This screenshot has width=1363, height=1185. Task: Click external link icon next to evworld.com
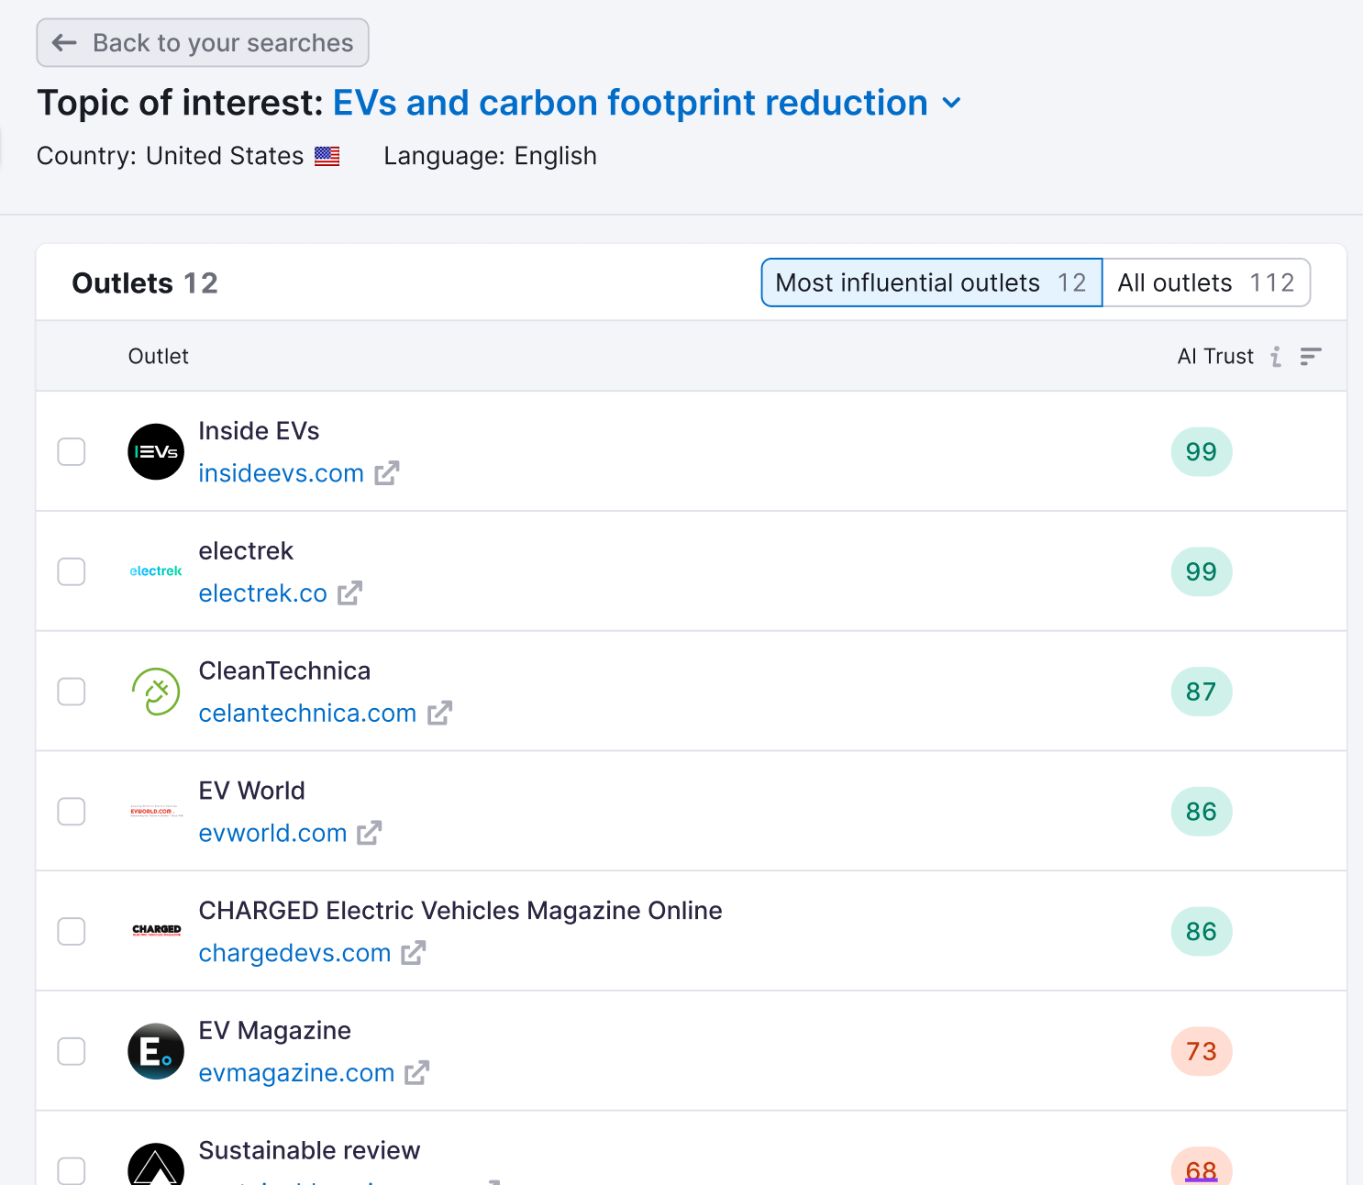point(369,833)
